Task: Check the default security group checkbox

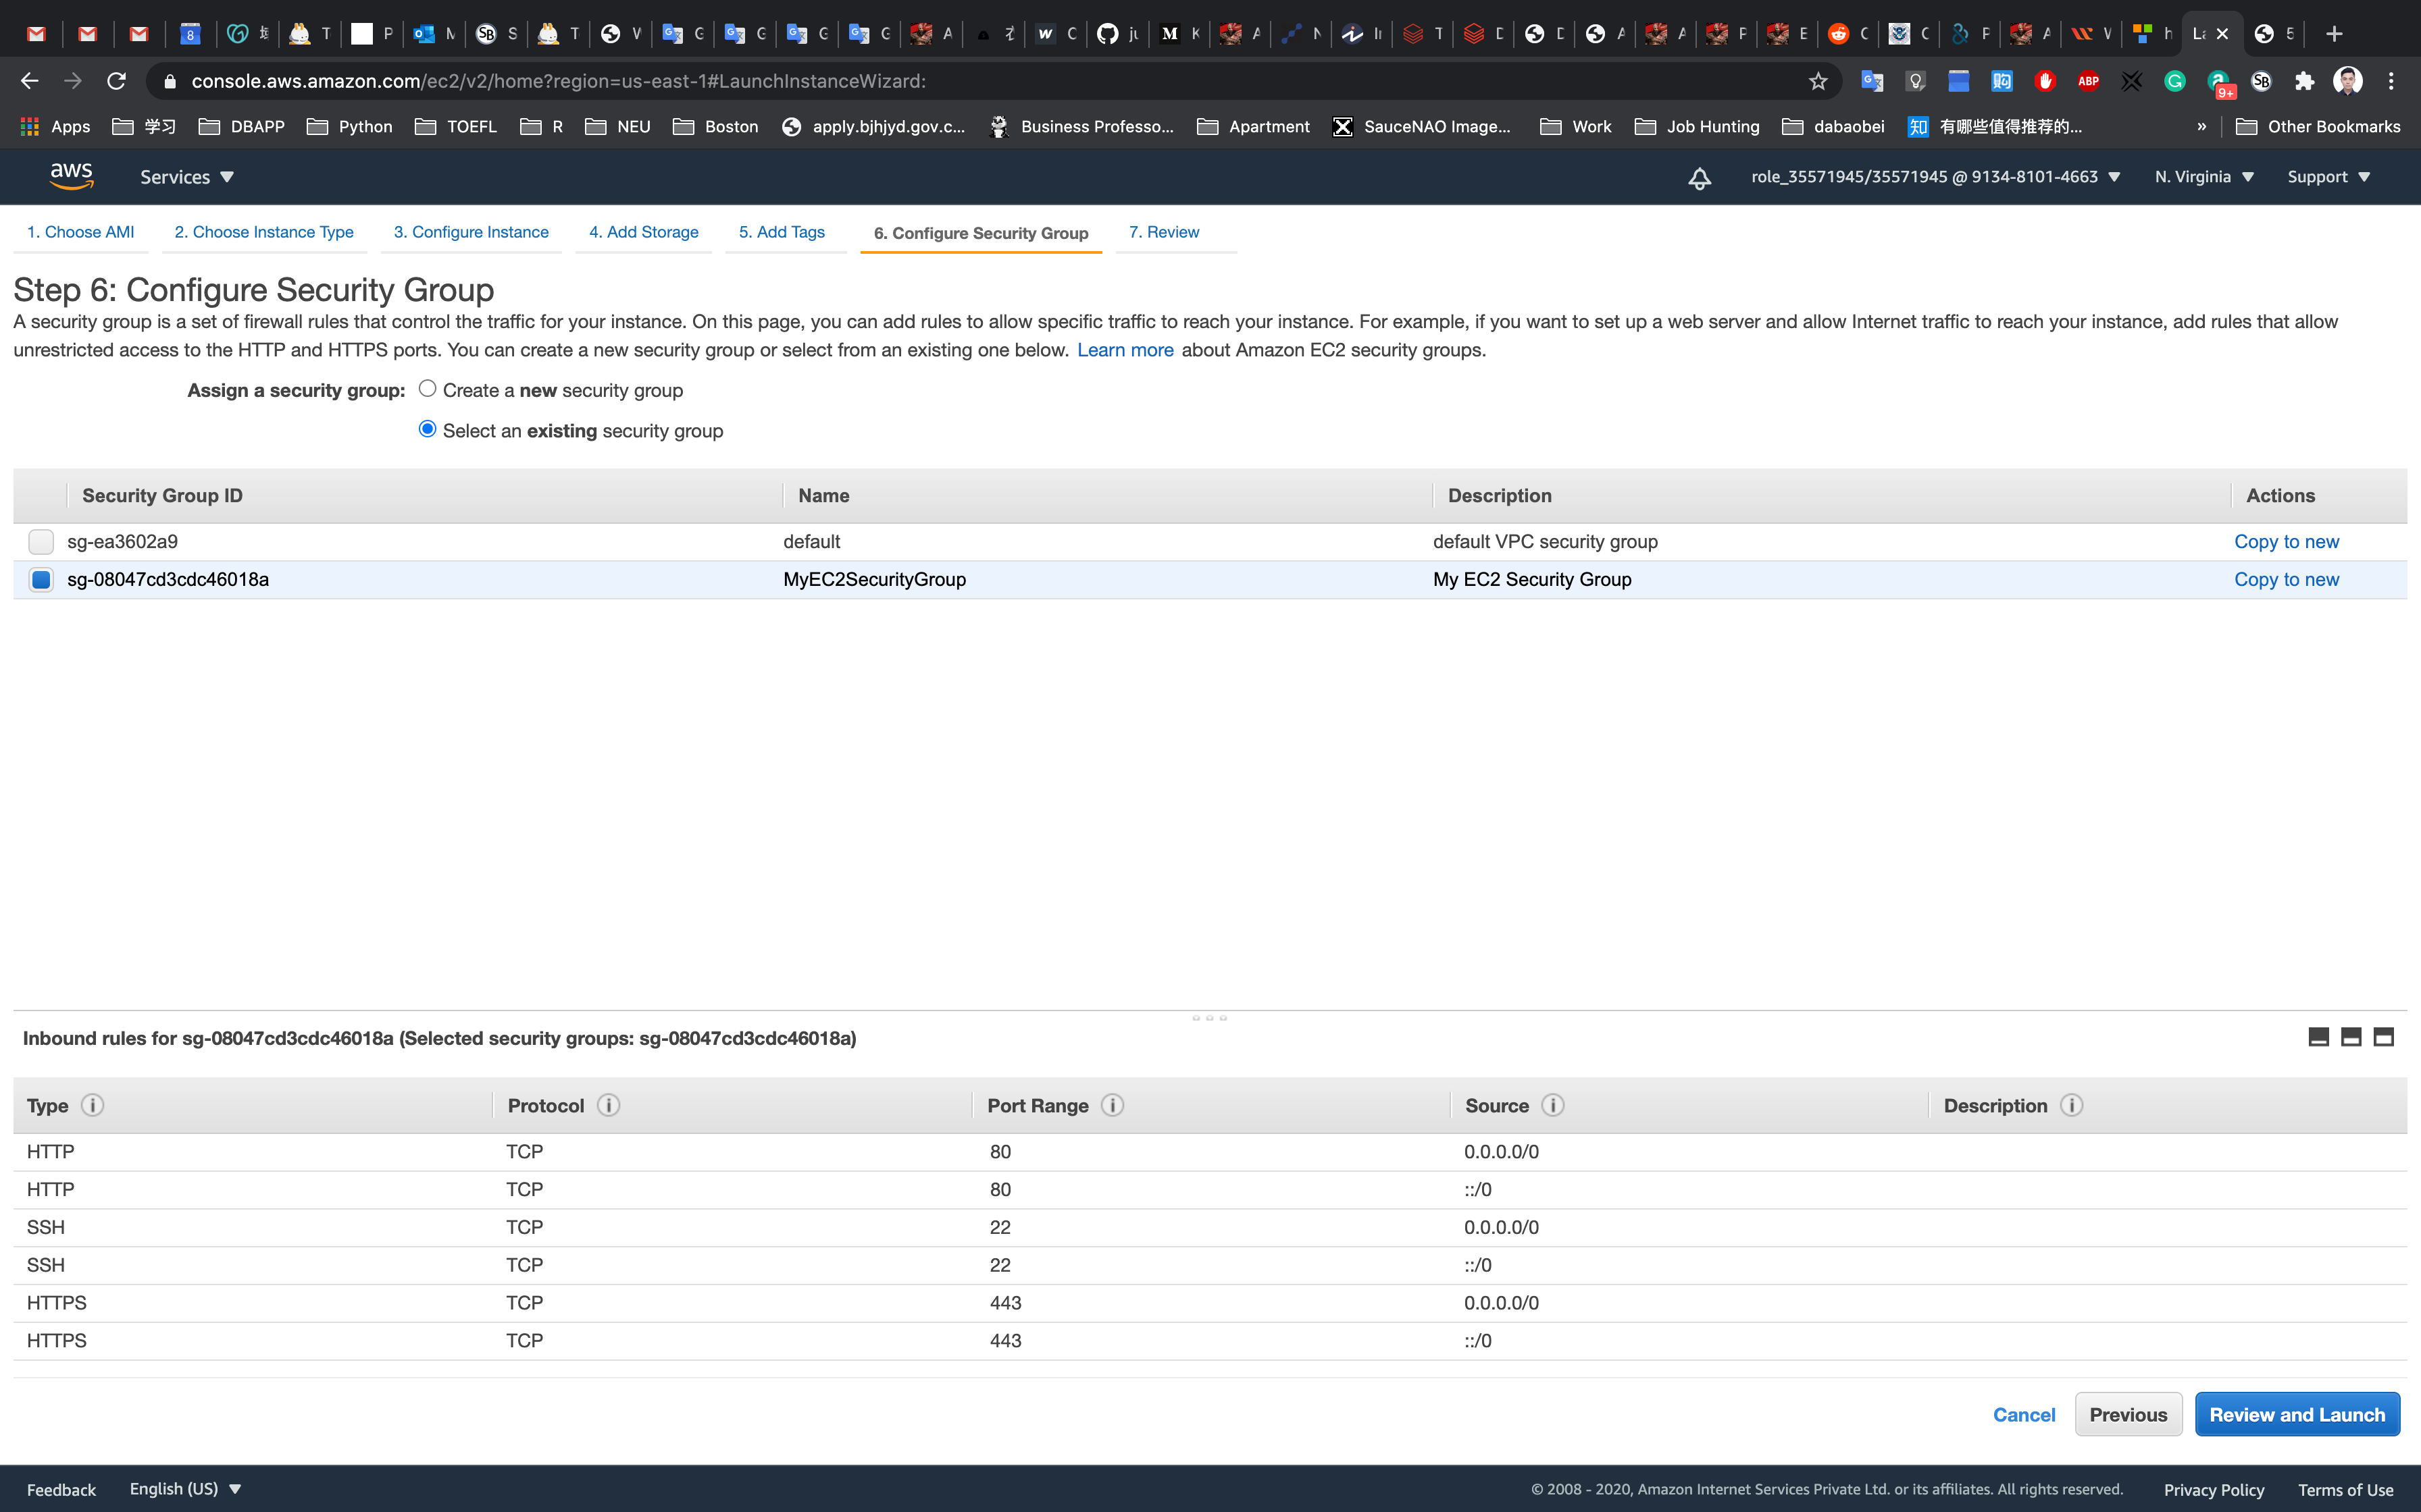Action: pos(41,542)
